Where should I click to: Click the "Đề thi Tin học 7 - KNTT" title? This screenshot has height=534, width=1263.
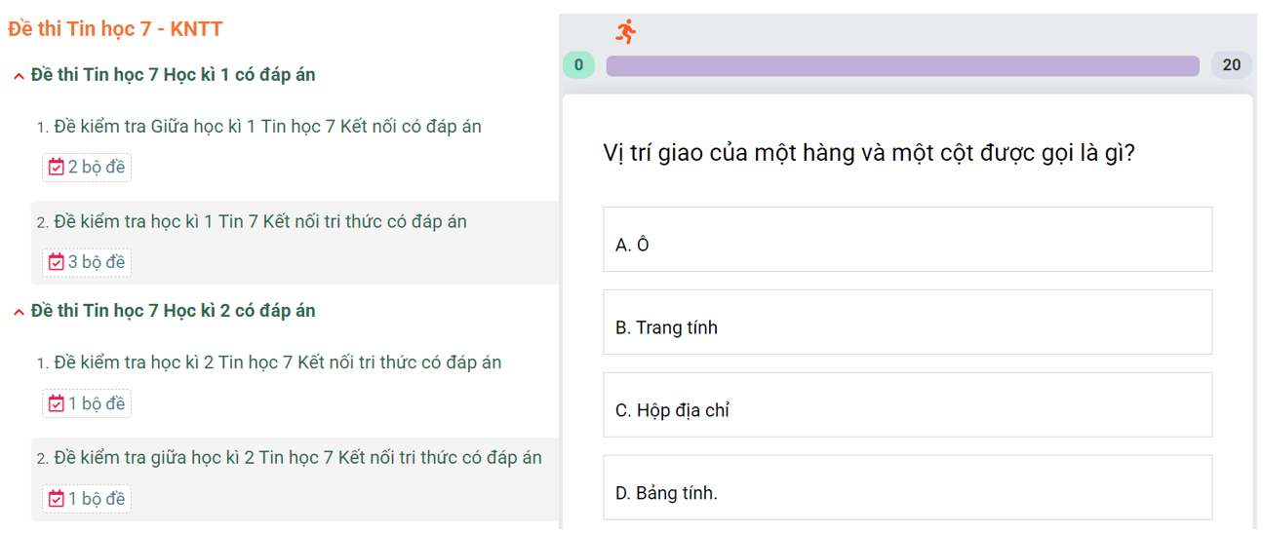click(x=115, y=29)
